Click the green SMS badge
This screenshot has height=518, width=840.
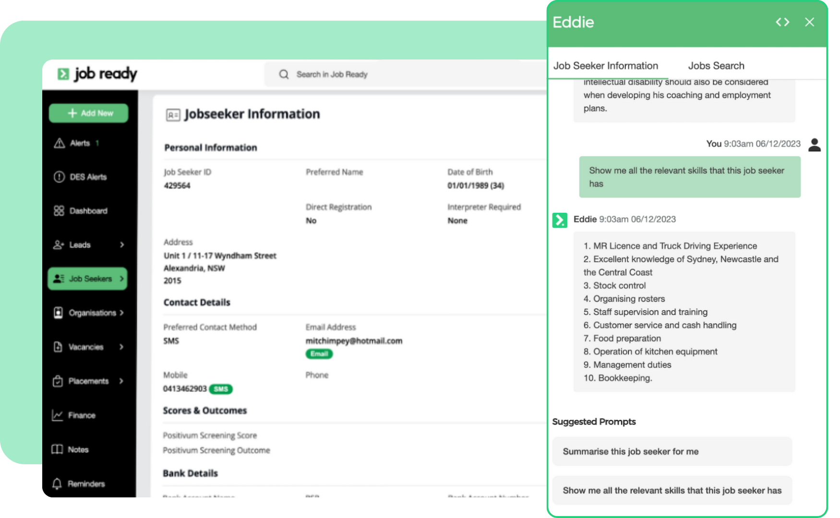click(221, 389)
